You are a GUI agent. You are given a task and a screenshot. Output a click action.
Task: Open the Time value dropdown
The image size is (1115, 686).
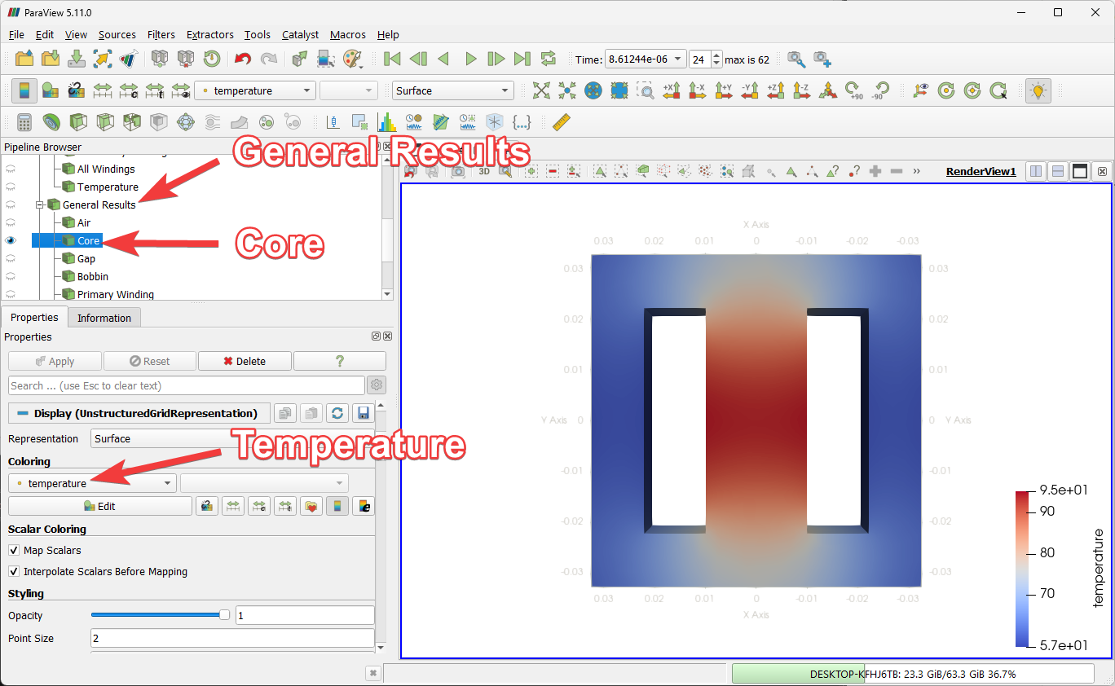point(646,59)
